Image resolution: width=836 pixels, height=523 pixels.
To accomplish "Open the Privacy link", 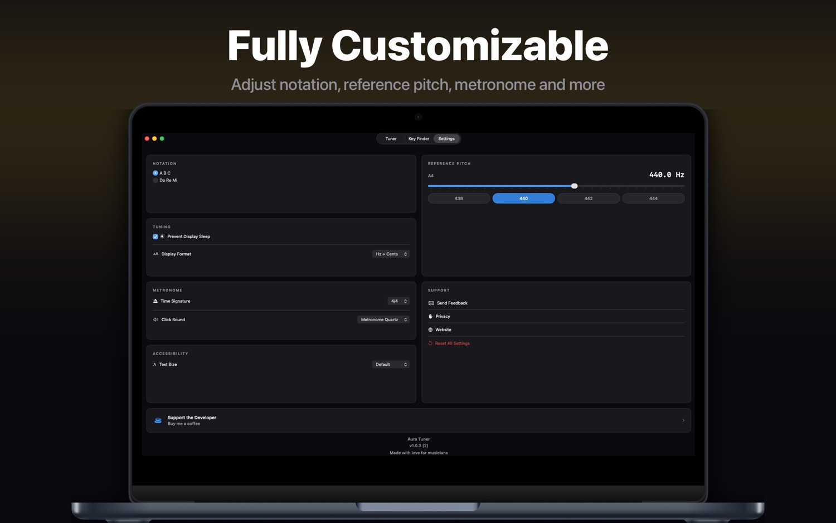I will (443, 317).
